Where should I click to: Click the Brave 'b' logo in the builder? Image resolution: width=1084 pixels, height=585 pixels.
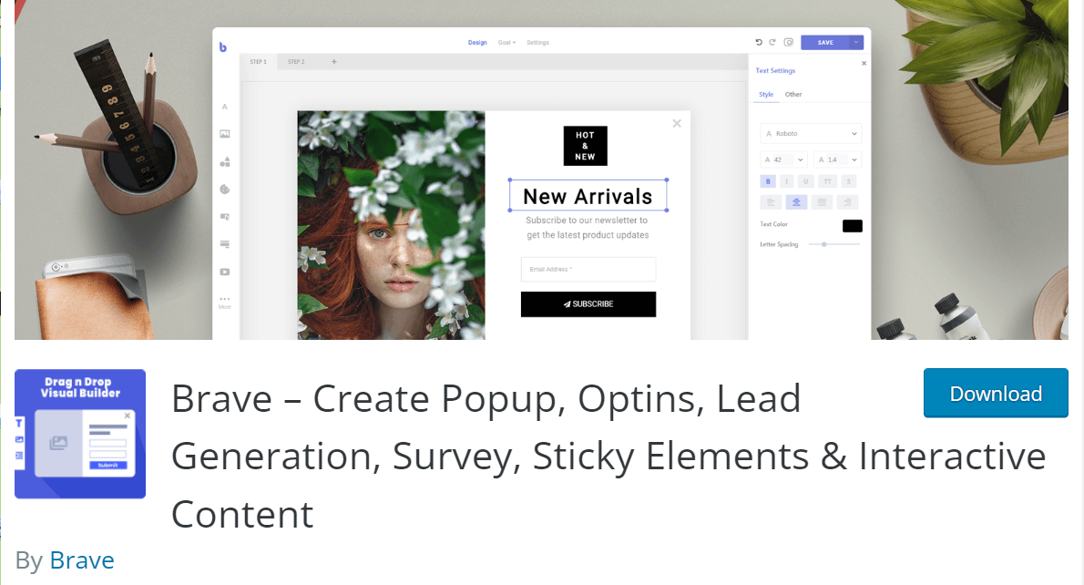pos(222,47)
